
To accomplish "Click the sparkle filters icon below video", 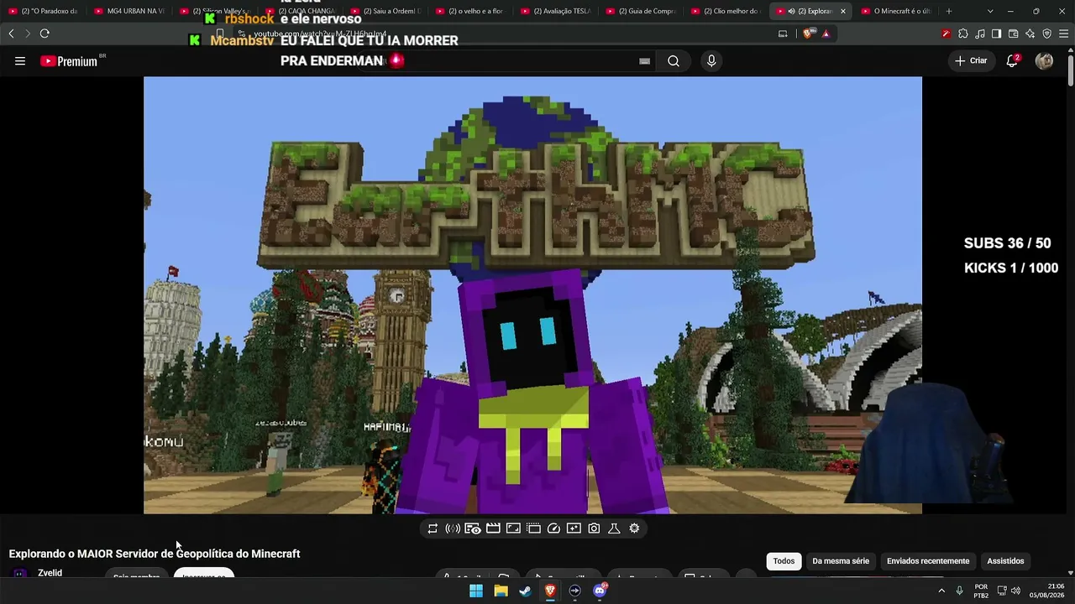I will pos(574,528).
